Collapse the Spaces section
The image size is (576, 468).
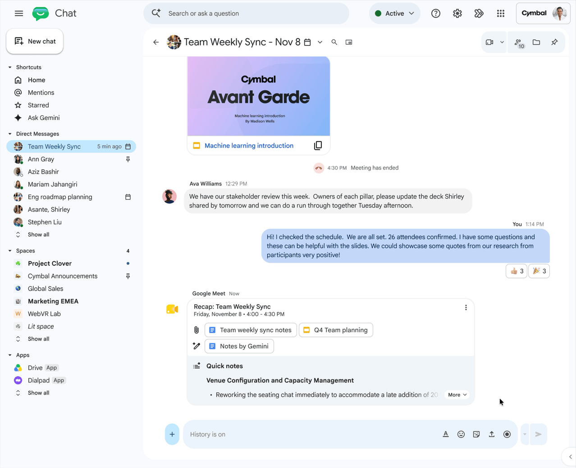tap(10, 251)
